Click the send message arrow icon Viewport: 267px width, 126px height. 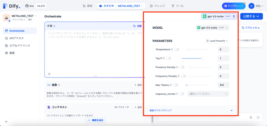click(x=258, y=117)
